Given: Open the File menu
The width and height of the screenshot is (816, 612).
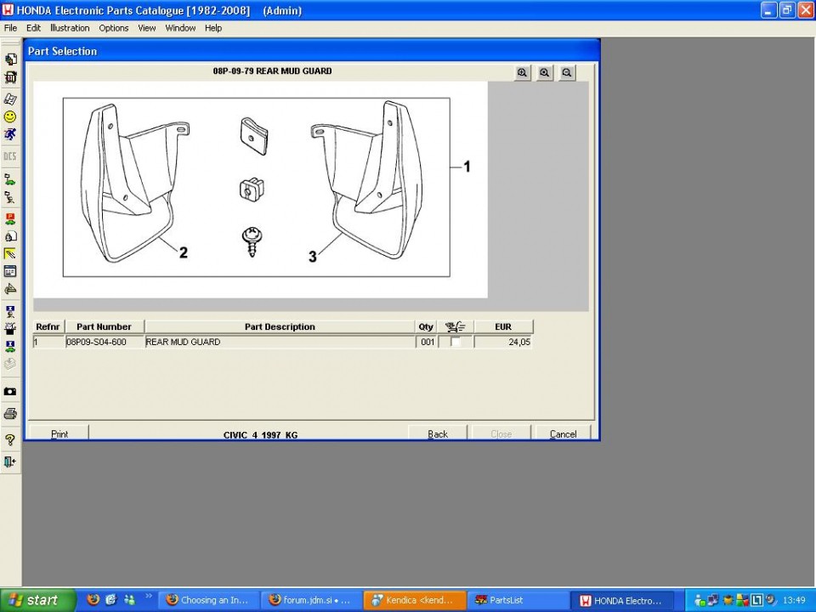Looking at the screenshot, I should (x=10, y=28).
